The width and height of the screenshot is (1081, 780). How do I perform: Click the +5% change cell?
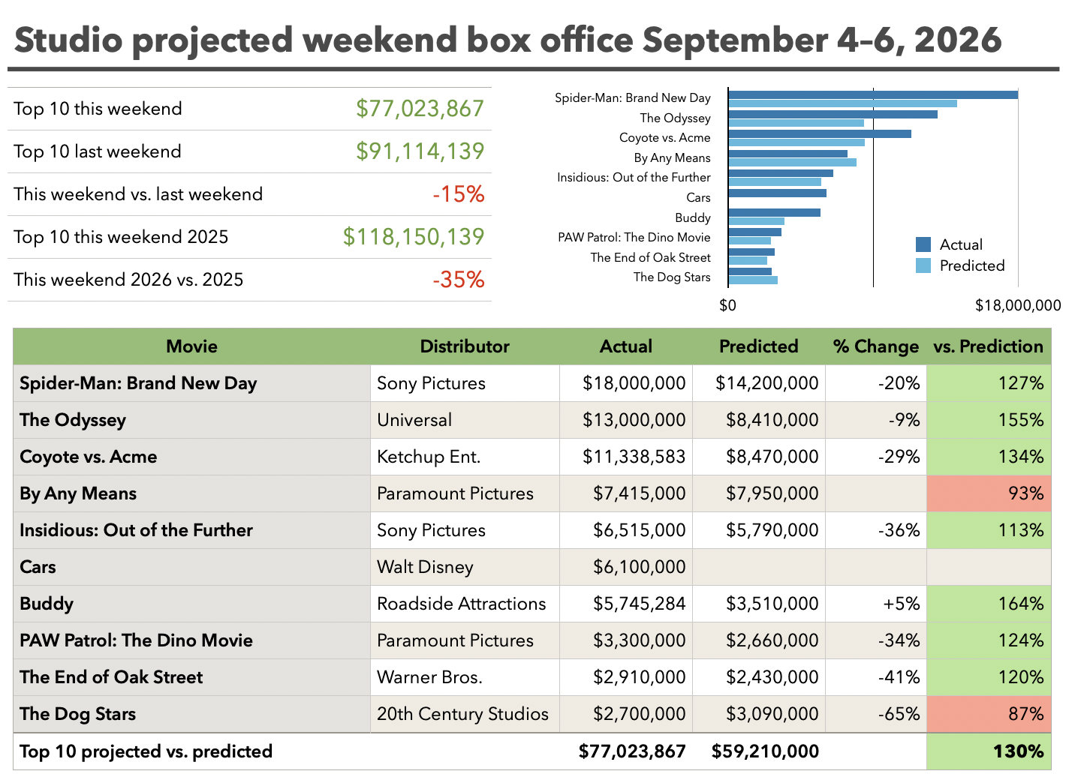coord(876,604)
